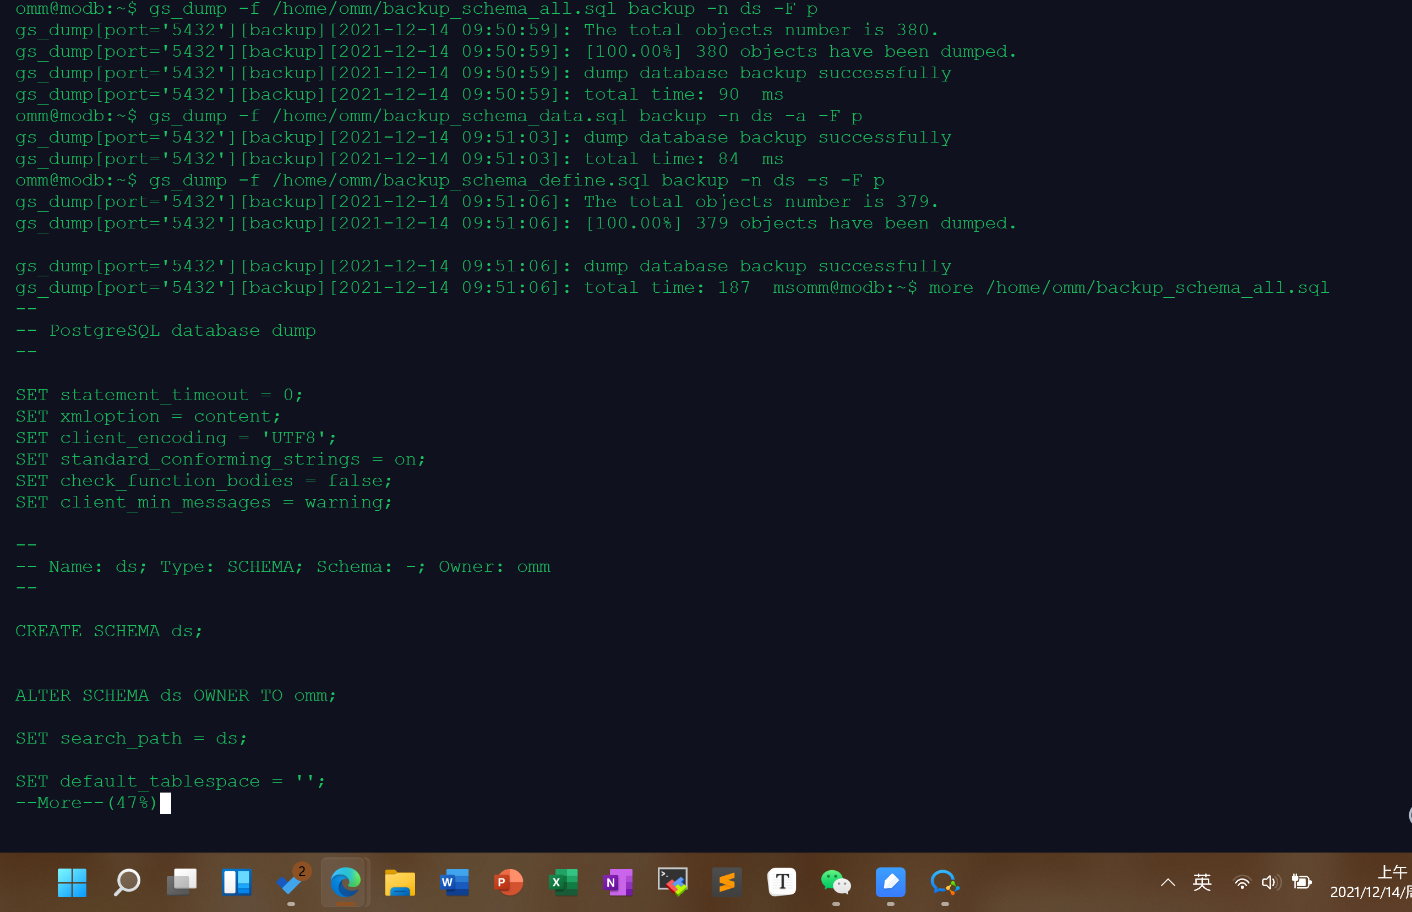Launch OneNote from the taskbar
The width and height of the screenshot is (1412, 912).
[x=618, y=882]
